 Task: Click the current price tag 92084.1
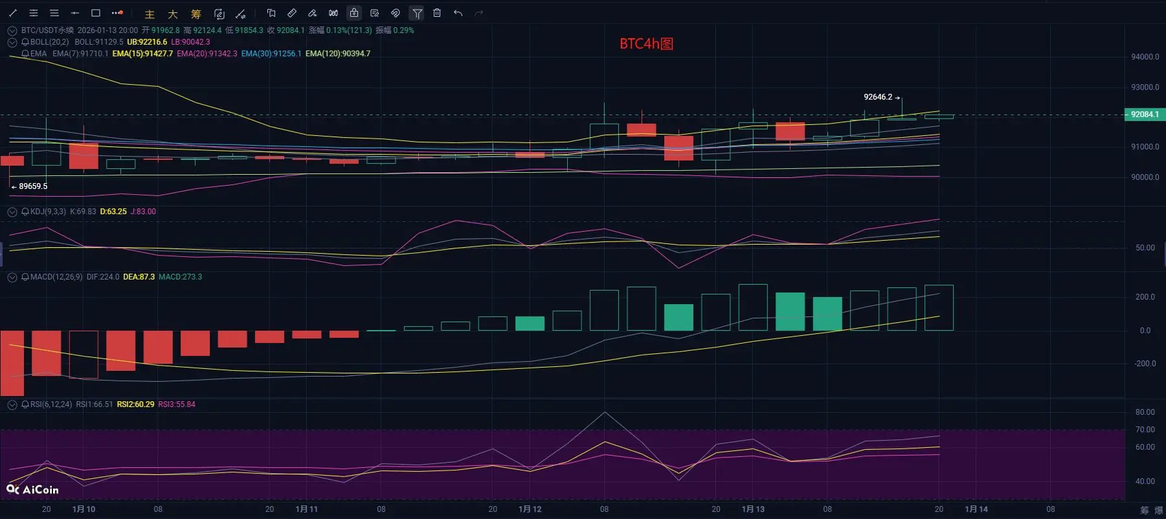pos(1144,115)
